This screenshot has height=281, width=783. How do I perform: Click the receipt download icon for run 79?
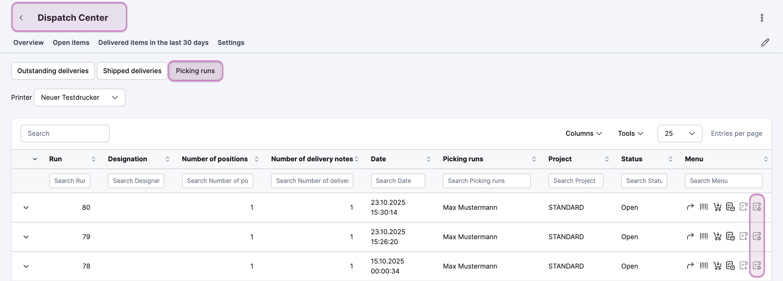[743, 237]
